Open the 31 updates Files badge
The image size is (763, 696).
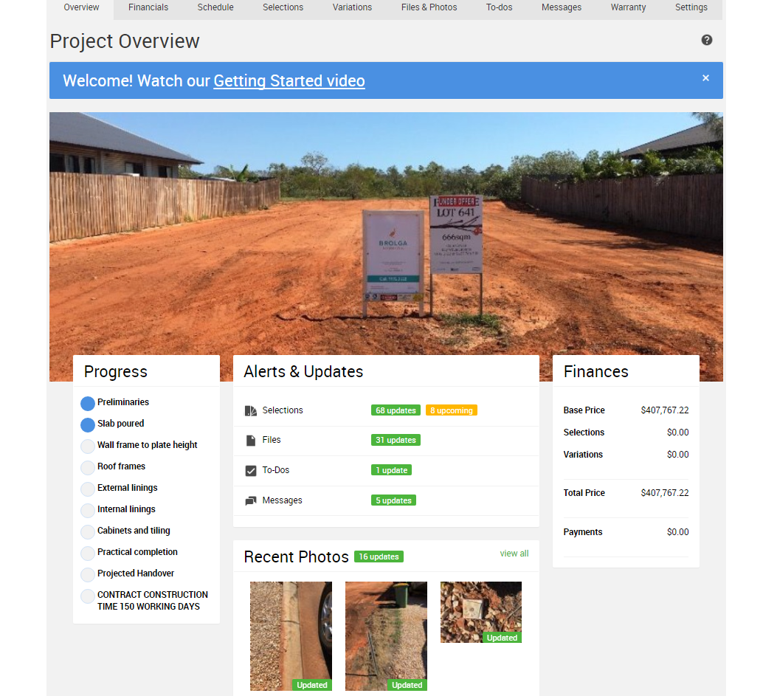click(396, 441)
